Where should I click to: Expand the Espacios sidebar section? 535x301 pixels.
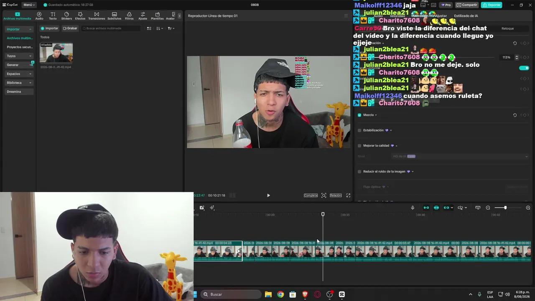pos(19,74)
